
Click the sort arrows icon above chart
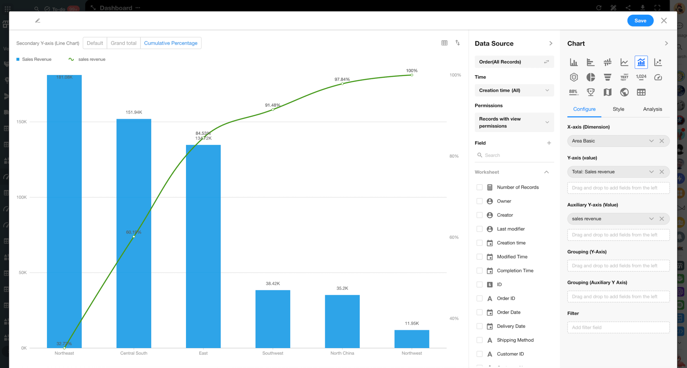point(458,43)
